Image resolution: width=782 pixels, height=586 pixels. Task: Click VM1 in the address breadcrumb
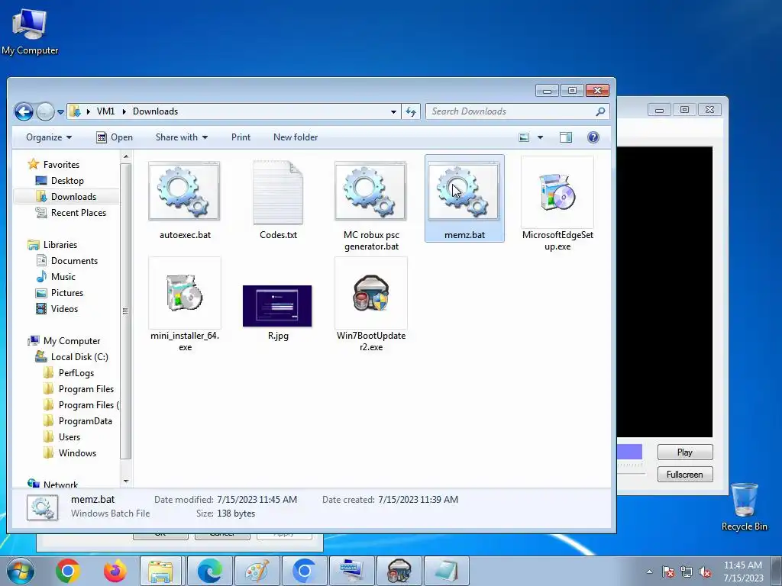coord(105,111)
